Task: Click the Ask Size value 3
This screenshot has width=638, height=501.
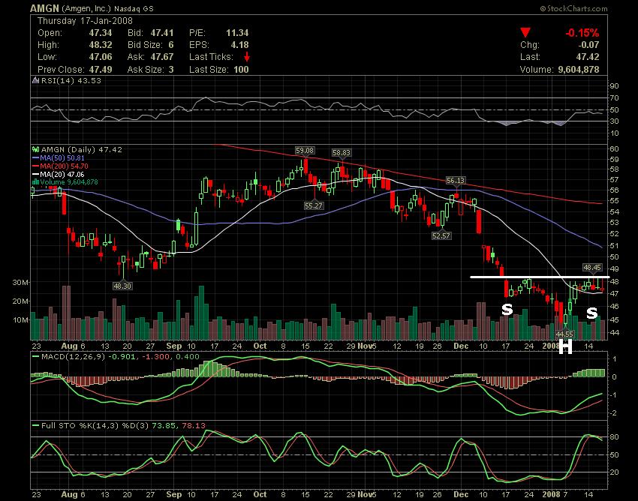Action: tap(171, 70)
